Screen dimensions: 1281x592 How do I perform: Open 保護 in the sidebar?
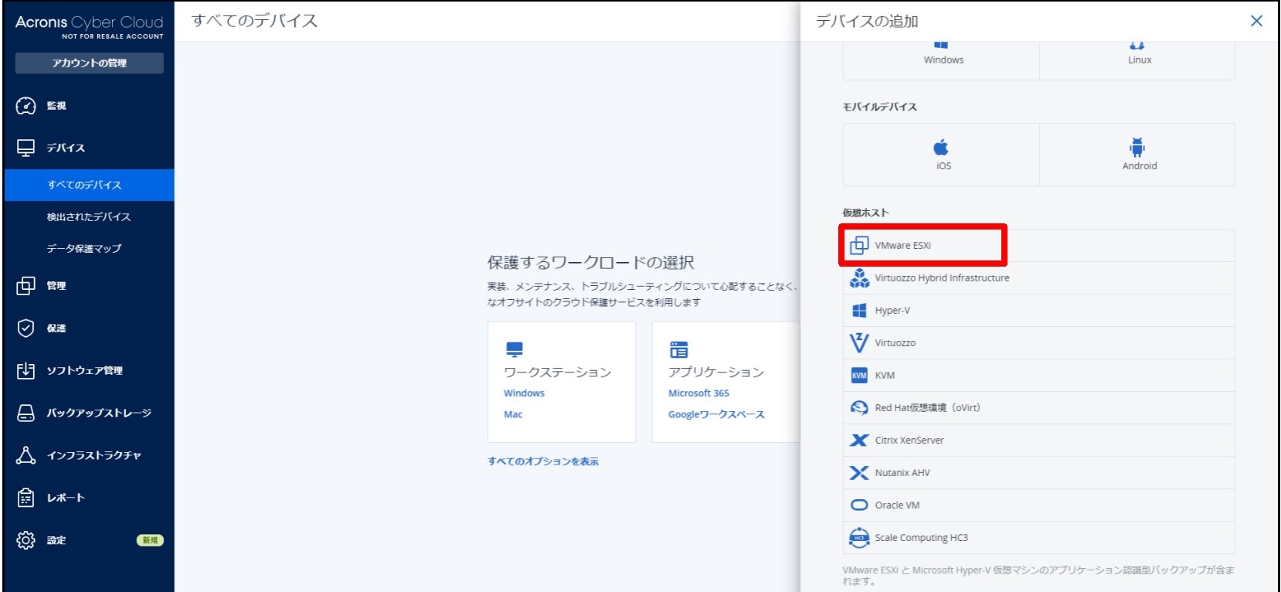(56, 328)
